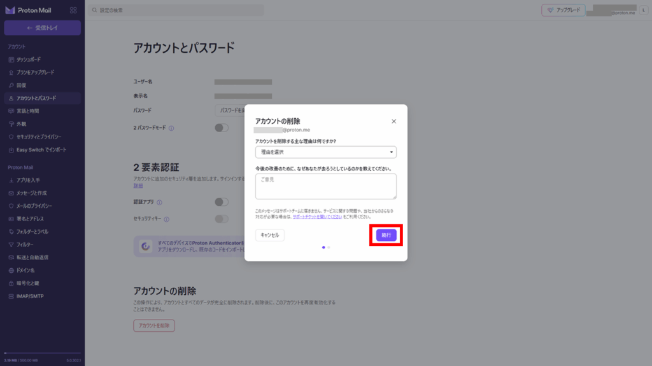Click the info icon next to 2 パスワードモード
652x366 pixels.
point(172,128)
